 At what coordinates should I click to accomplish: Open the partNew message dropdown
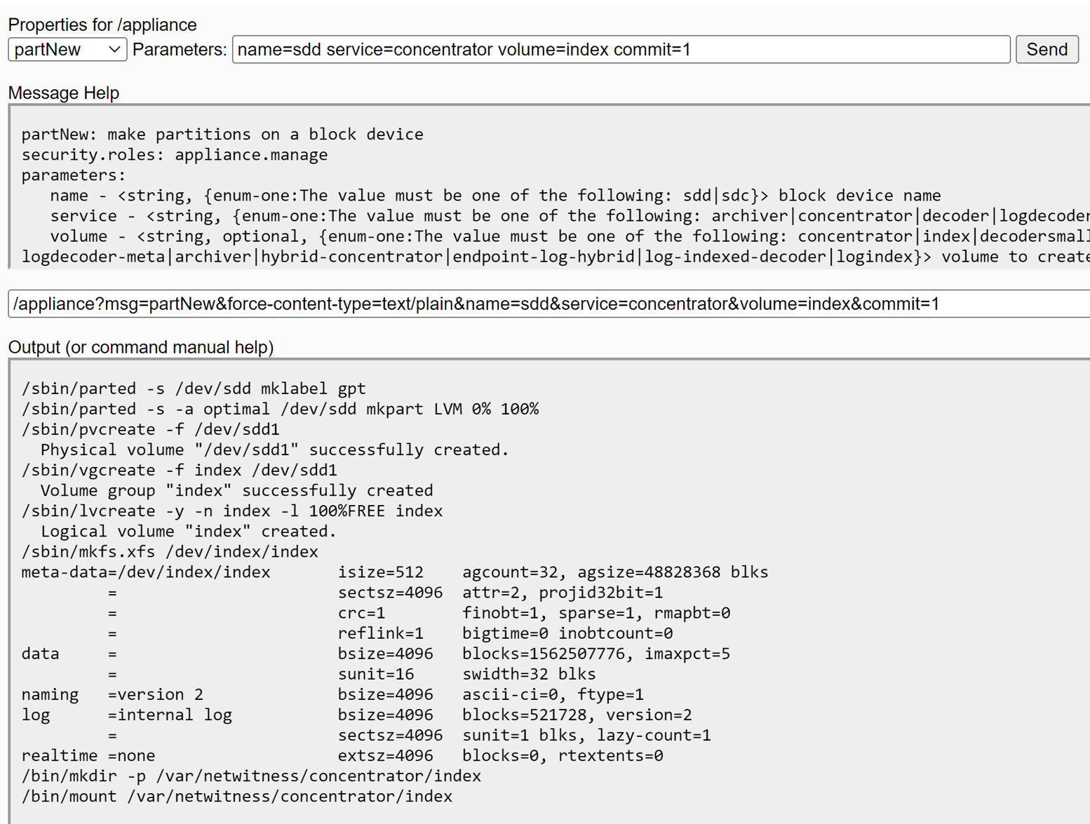(x=67, y=50)
